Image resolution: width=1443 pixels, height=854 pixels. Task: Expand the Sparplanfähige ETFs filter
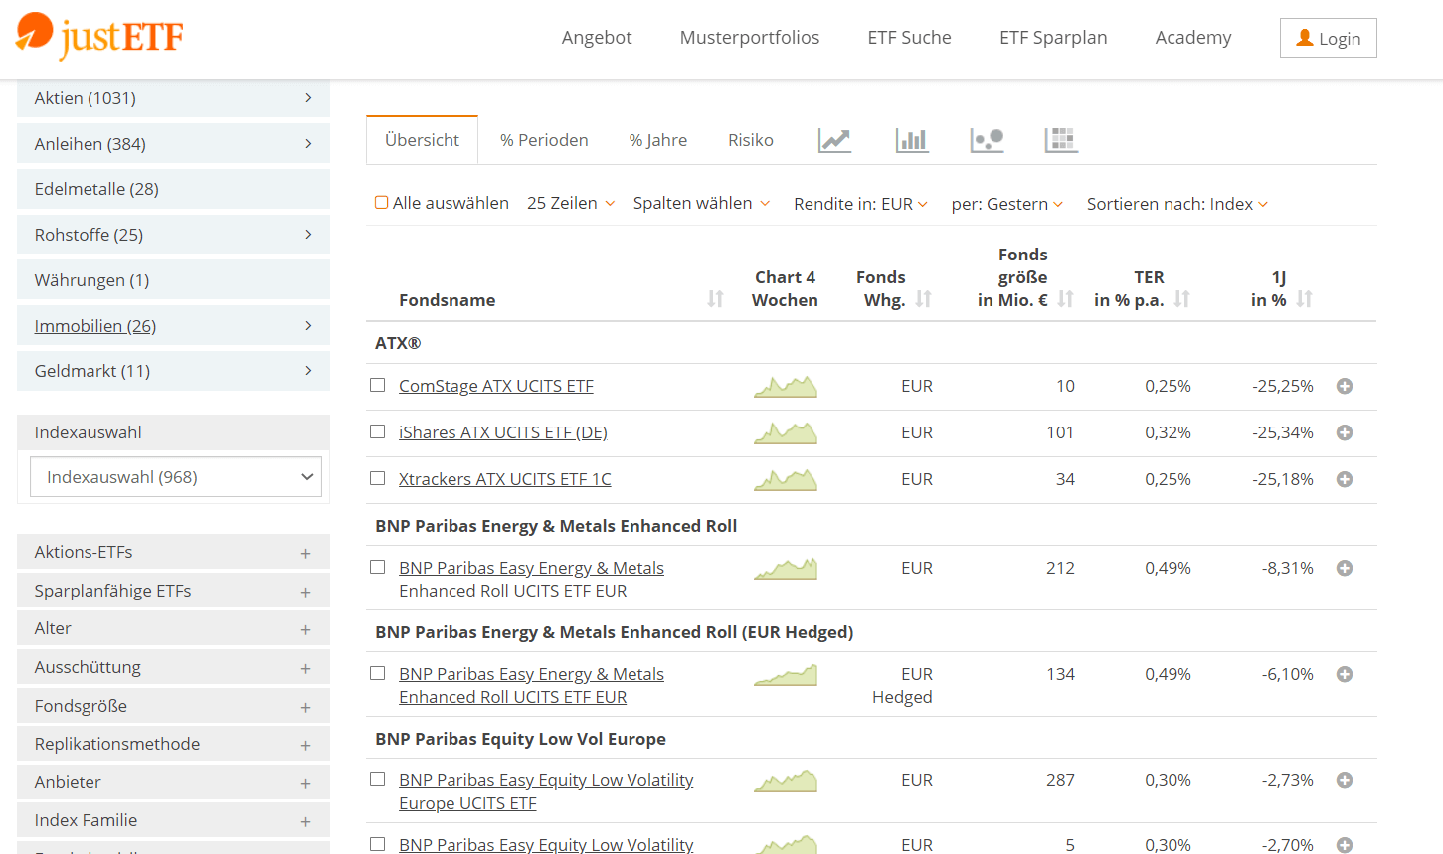[173, 591]
